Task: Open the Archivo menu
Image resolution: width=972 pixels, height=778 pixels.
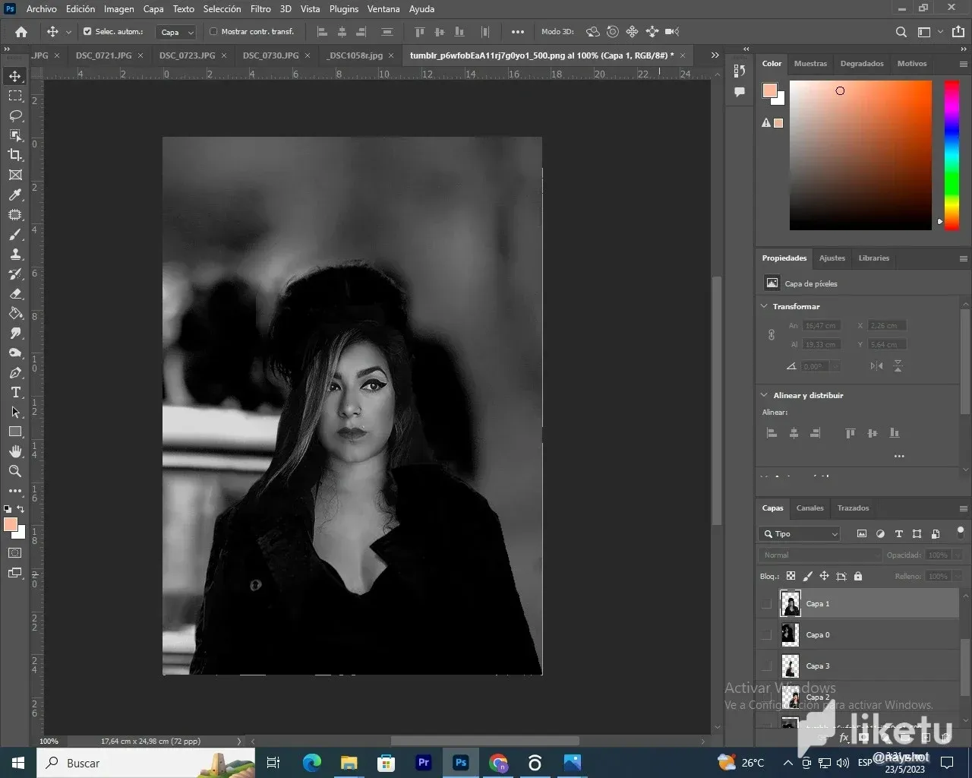Action: point(42,9)
